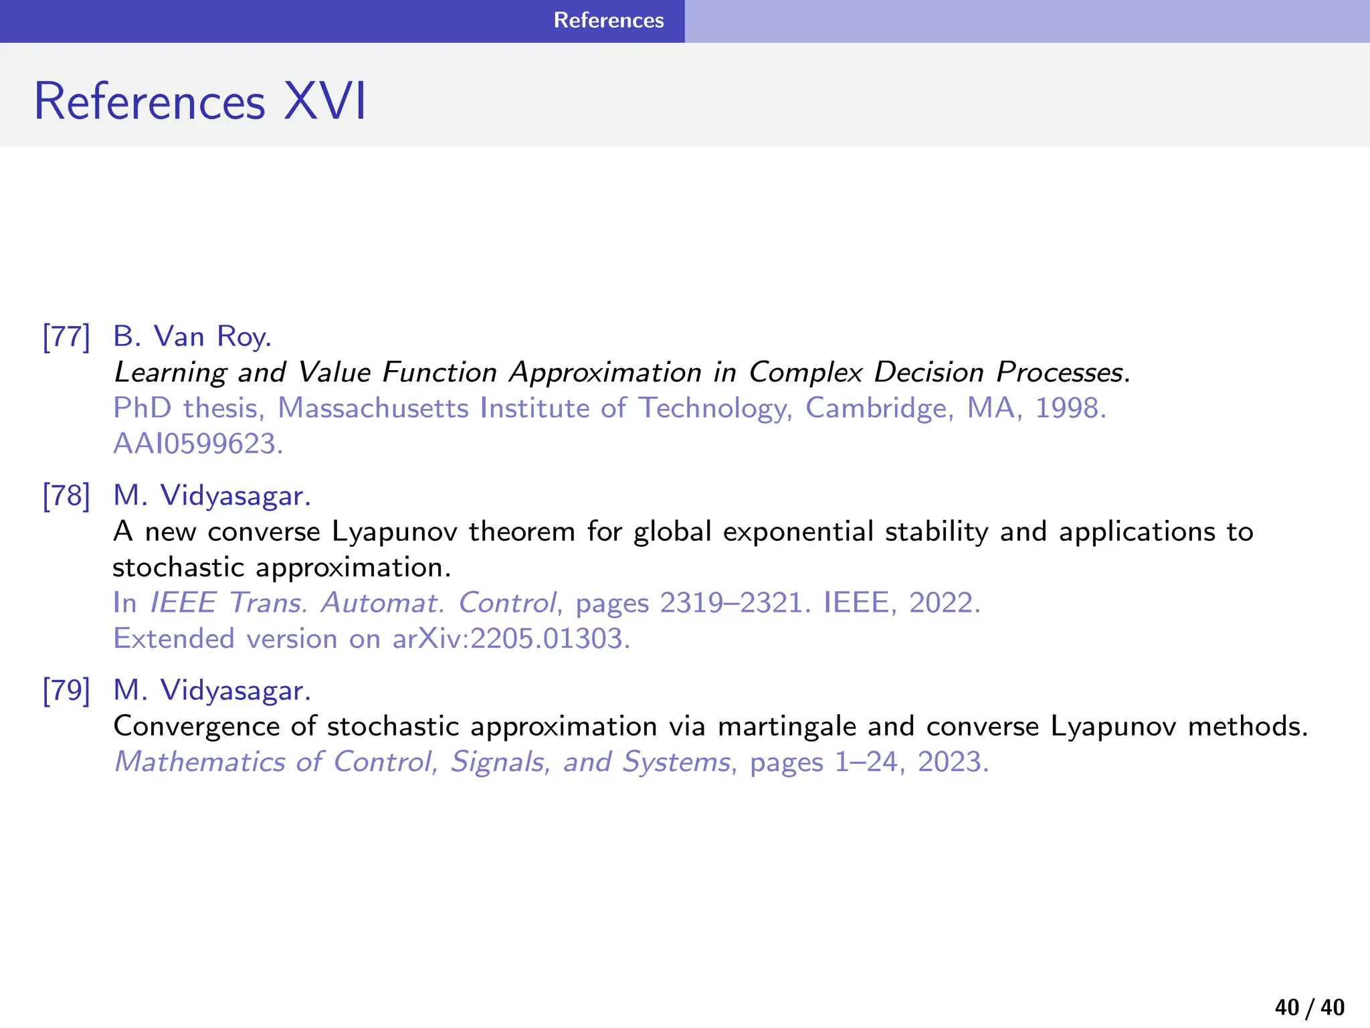1370x1028 pixels.
Task: Click the 'stochastic approximation.' continuation line
Action: pos(282,568)
